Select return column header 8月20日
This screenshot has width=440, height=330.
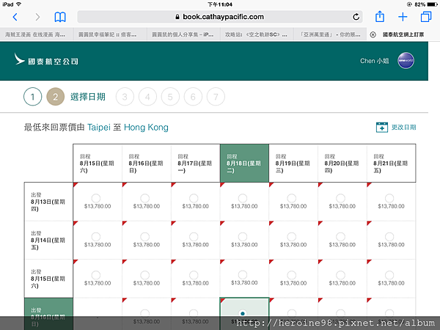(x=342, y=163)
